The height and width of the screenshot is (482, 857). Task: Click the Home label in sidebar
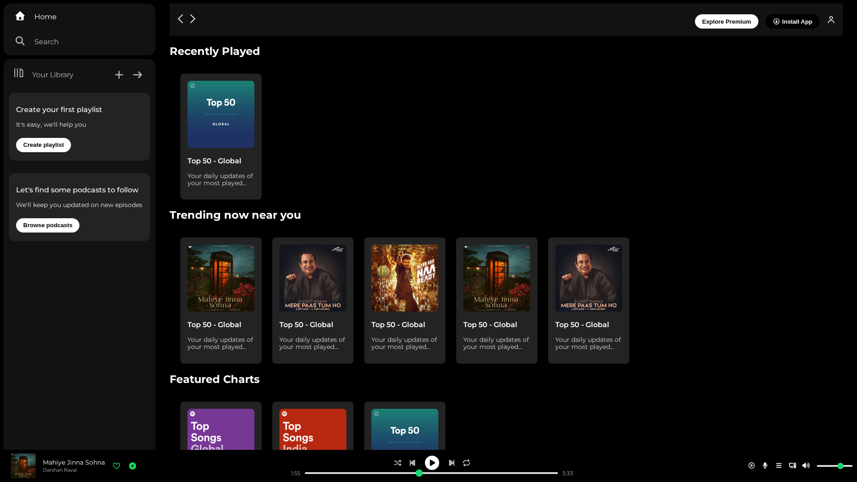[46, 17]
